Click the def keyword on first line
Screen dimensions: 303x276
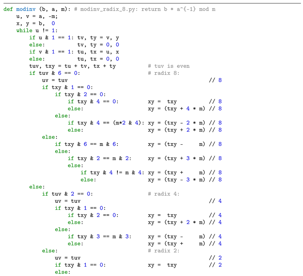(x=8, y=9)
